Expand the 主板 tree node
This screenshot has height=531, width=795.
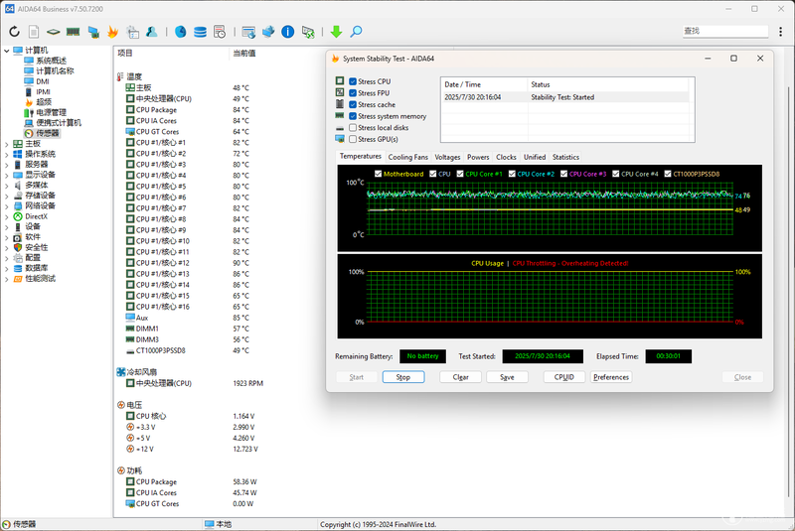[x=7, y=144]
